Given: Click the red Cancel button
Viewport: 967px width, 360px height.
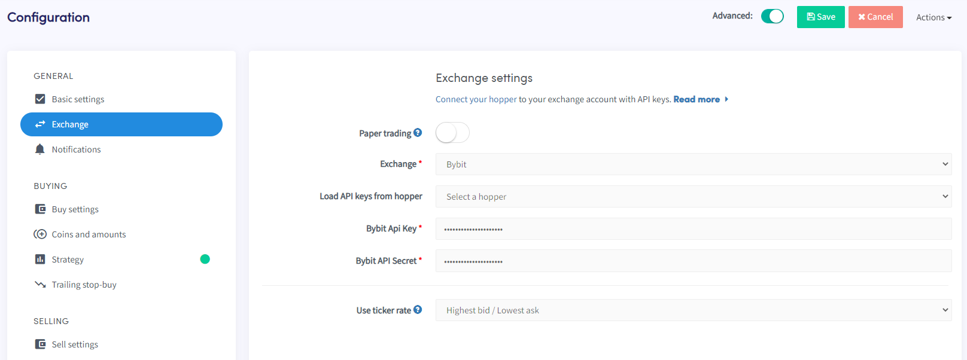Looking at the screenshot, I should click(x=875, y=17).
